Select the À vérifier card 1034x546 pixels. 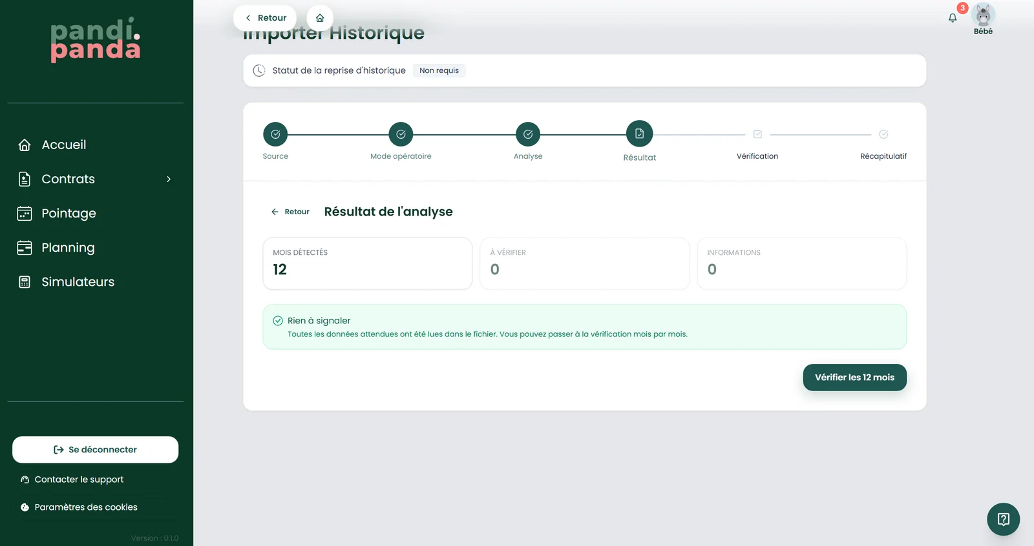(585, 263)
